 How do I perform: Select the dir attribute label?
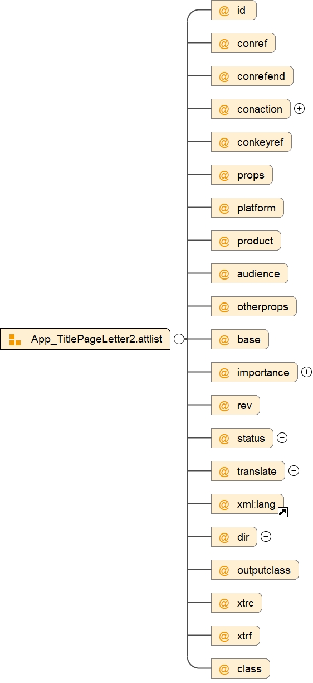point(243,537)
